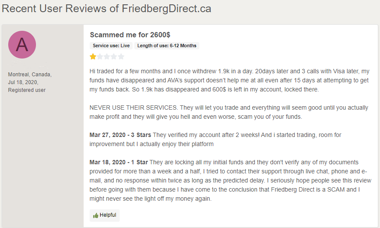Screen dimensions: 380x228
Task: Click the pink "A" user avatar
Action: click(x=22, y=45)
